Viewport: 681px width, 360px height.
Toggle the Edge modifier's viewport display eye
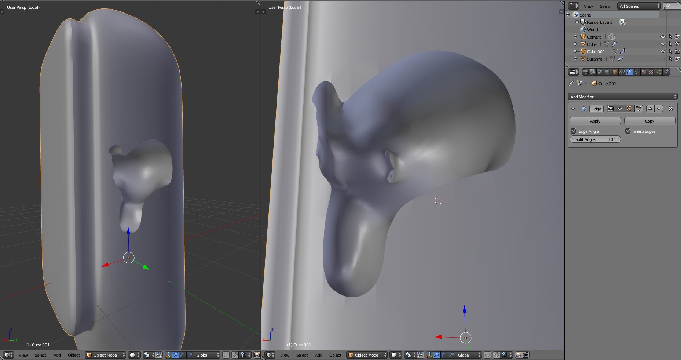coord(620,109)
